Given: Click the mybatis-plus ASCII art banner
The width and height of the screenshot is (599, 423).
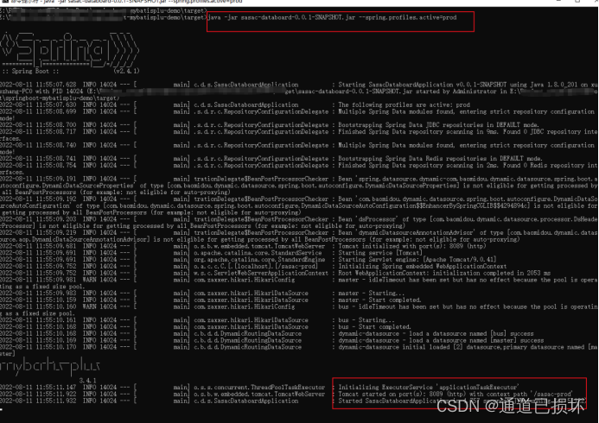Looking at the screenshot, I should coord(50,365).
